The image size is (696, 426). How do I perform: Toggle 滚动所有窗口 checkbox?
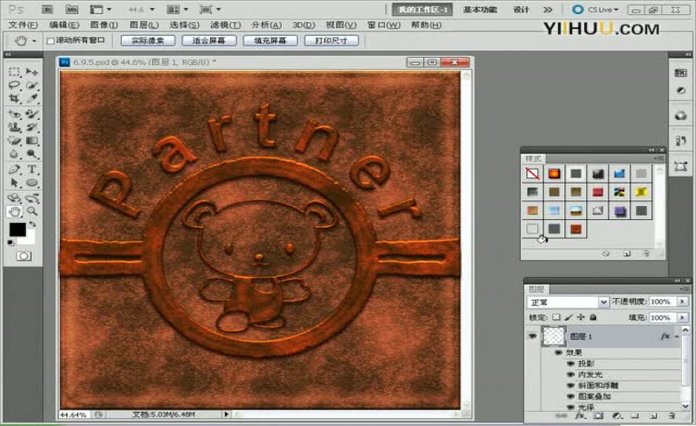(x=51, y=41)
